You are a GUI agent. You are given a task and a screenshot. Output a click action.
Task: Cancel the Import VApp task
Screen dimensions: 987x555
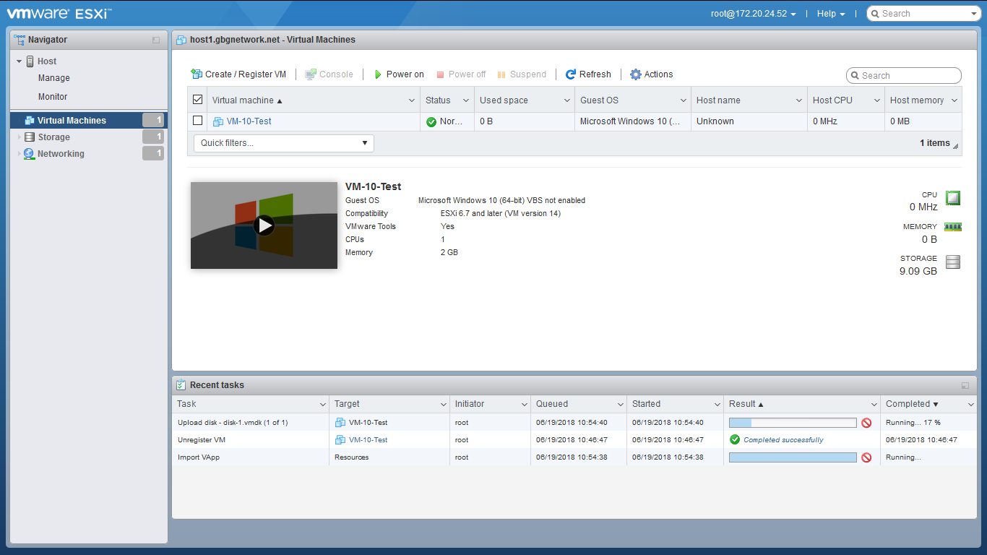click(x=866, y=457)
